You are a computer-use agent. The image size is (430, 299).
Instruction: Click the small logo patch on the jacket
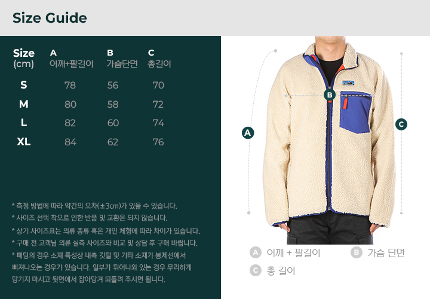coord(348,83)
